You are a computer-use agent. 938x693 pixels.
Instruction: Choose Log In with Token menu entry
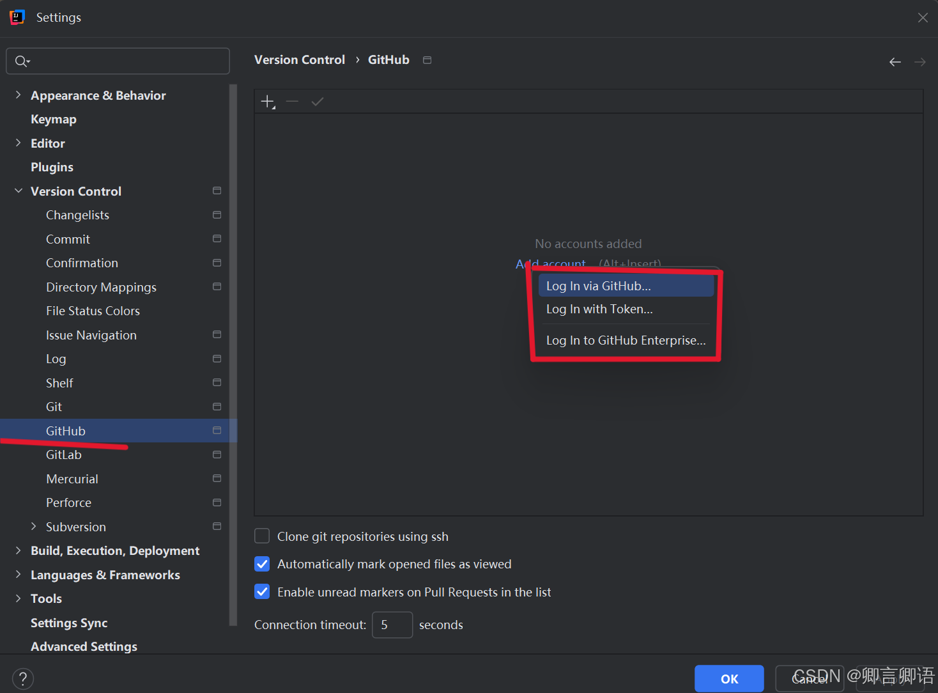(x=626, y=309)
